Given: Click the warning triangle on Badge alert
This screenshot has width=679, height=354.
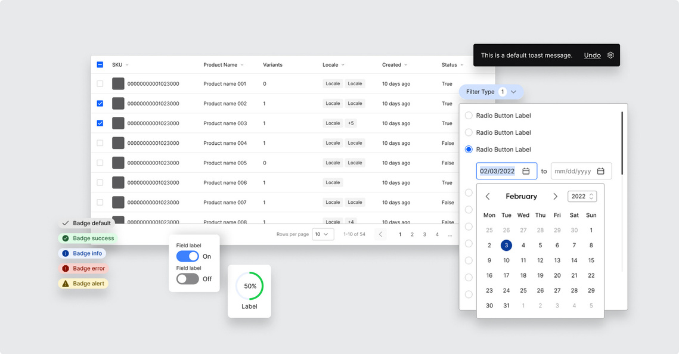Looking at the screenshot, I should click(x=66, y=284).
